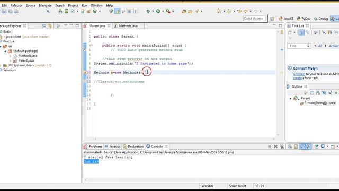Open the Navigate menu

(45, 5)
